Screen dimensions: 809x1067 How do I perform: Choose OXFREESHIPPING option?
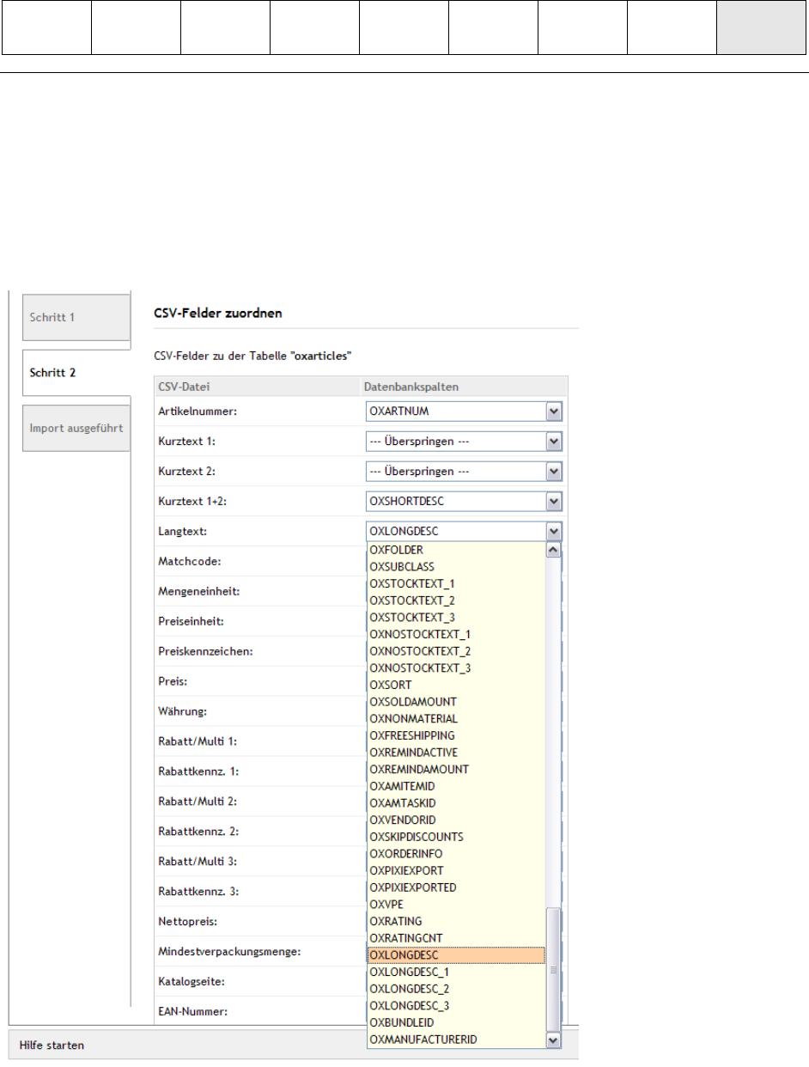[x=456, y=735]
